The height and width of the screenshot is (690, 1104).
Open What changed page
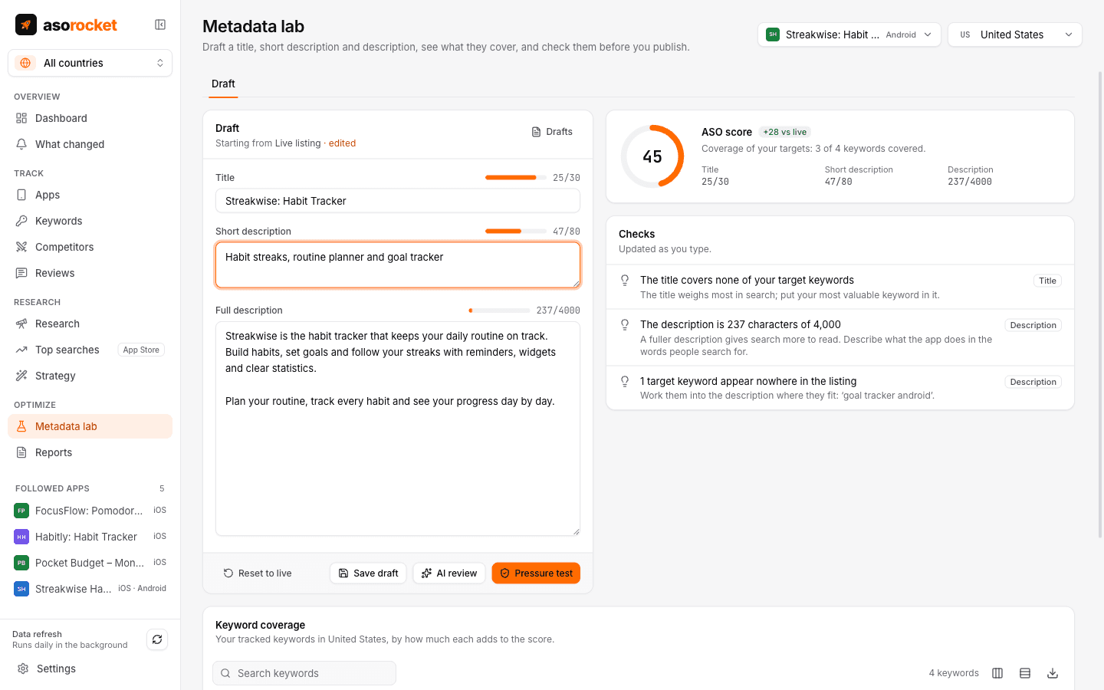[x=90, y=144]
